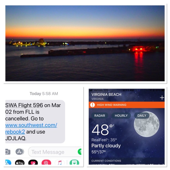This screenshot has width=170, height=170.
Task: Open the Music app in drawer
Action: (x=60, y=162)
